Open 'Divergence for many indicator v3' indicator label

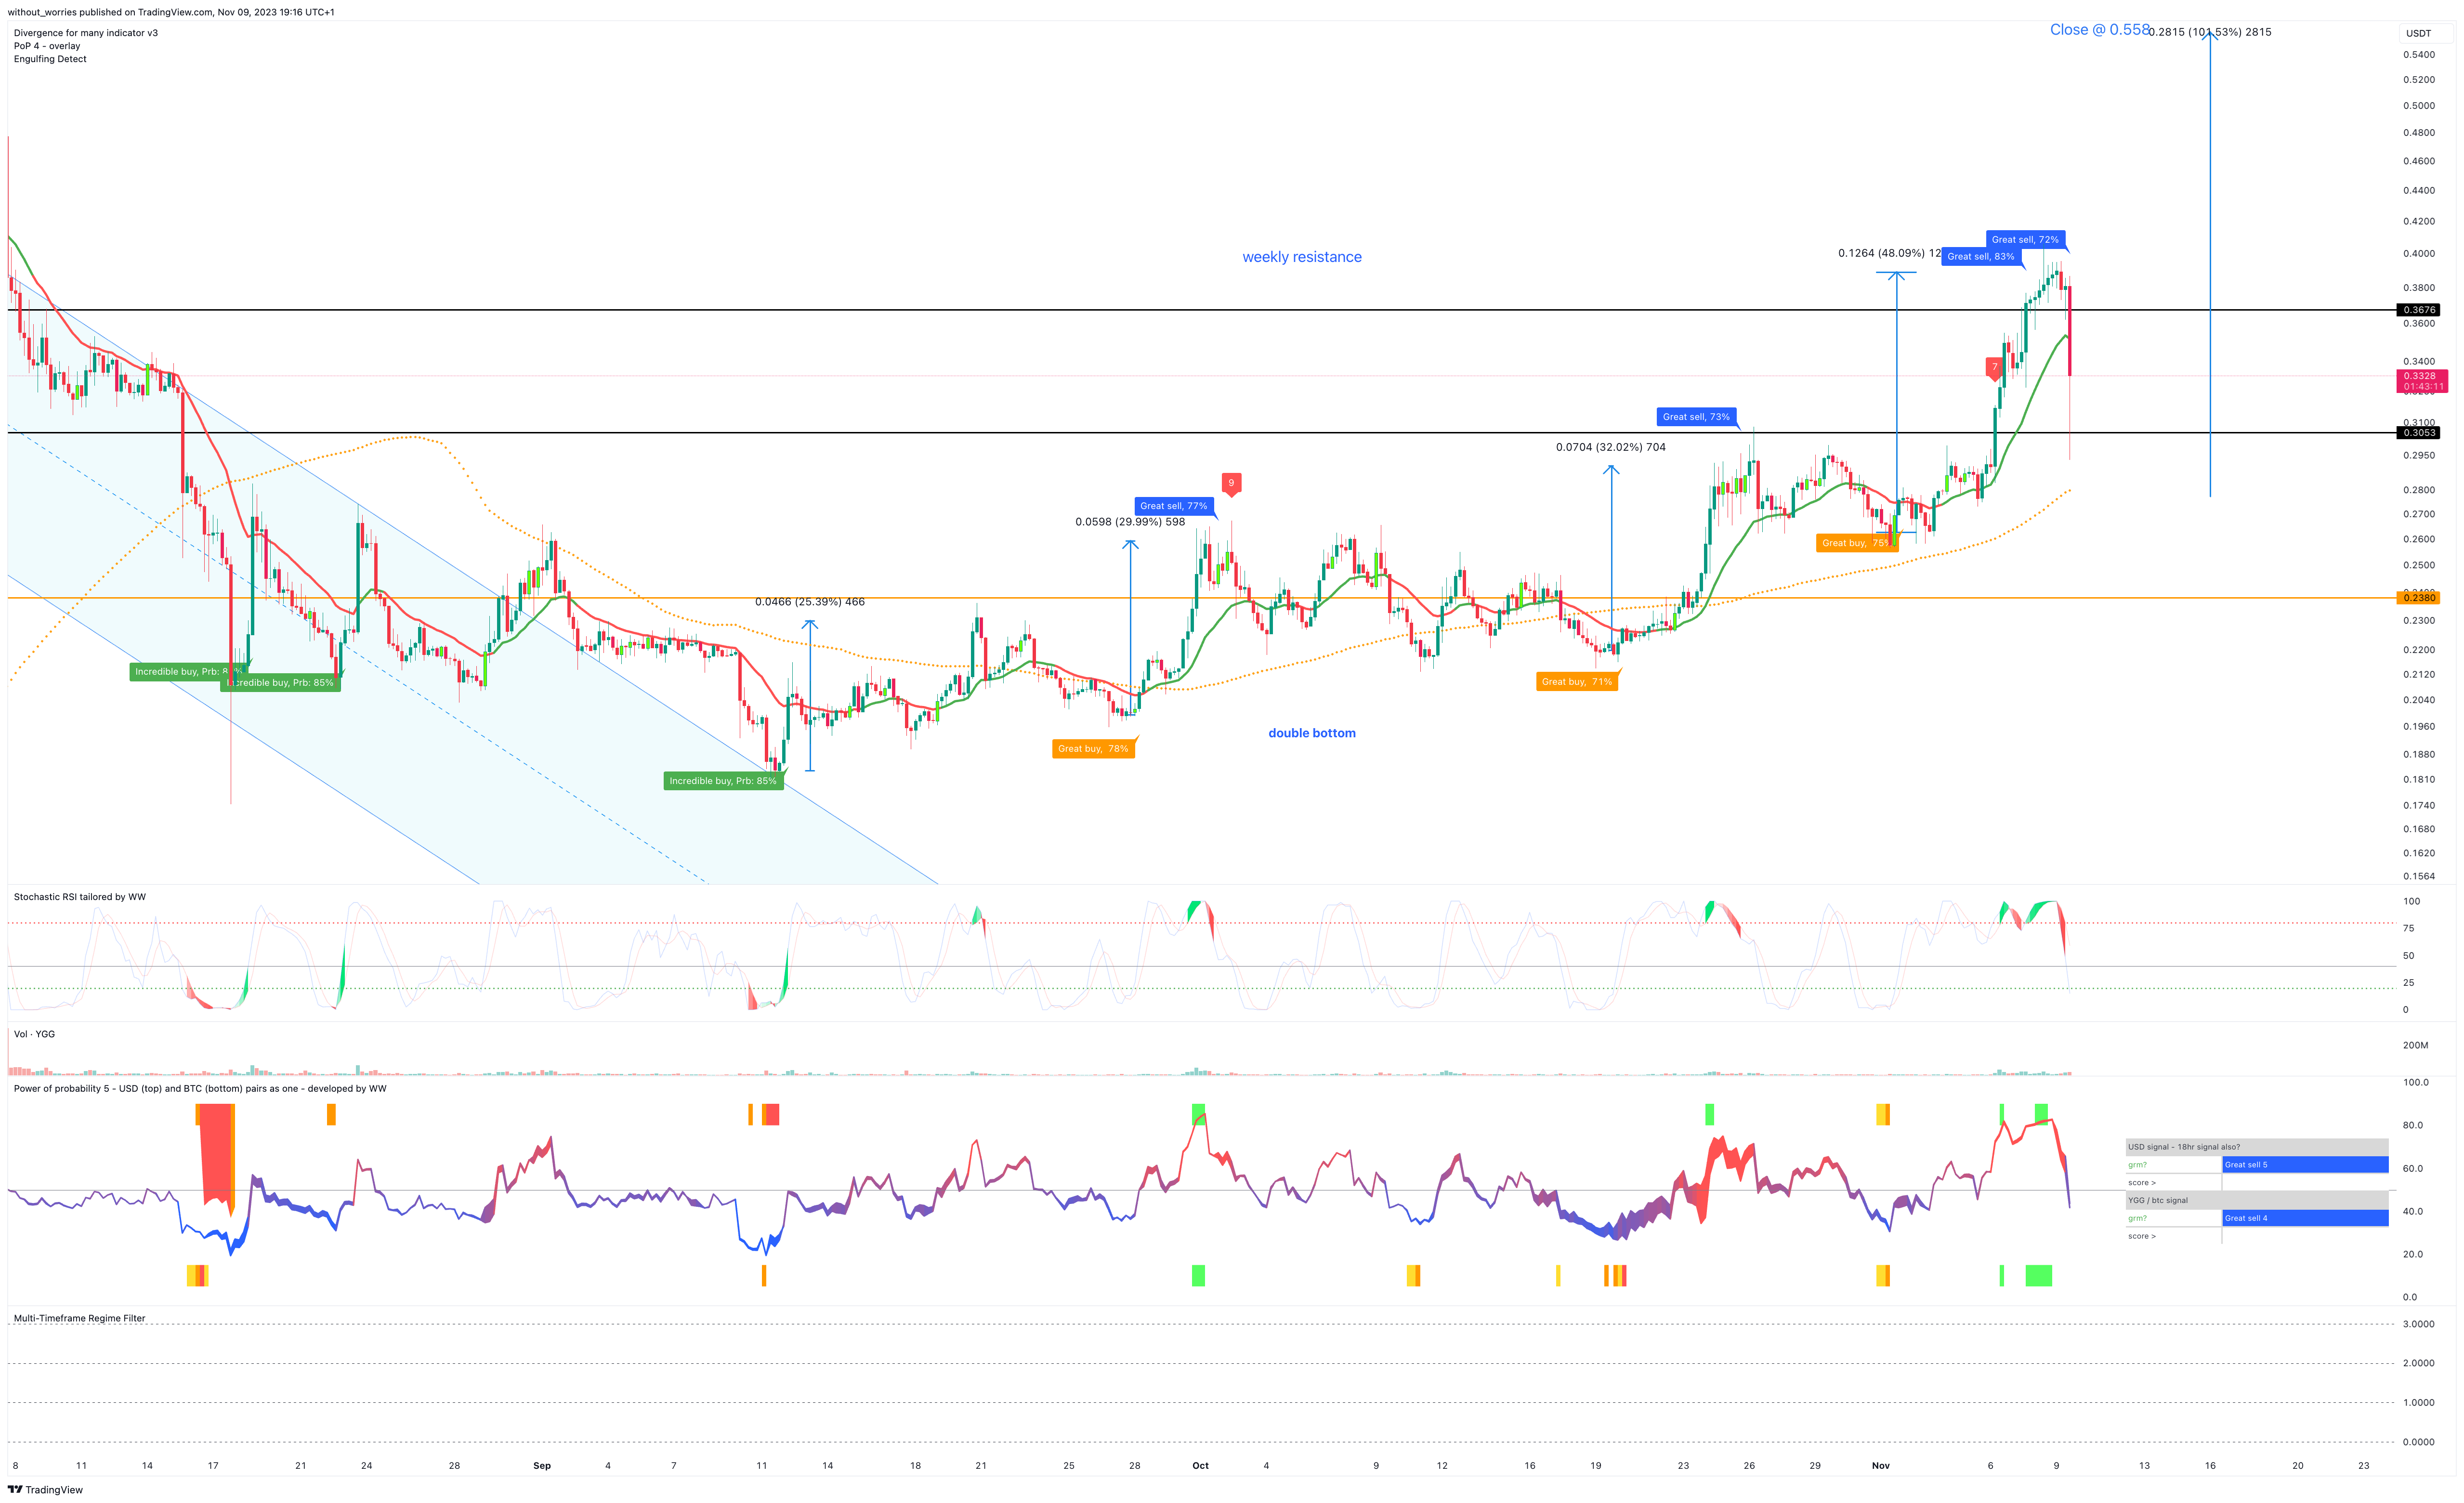tap(86, 33)
